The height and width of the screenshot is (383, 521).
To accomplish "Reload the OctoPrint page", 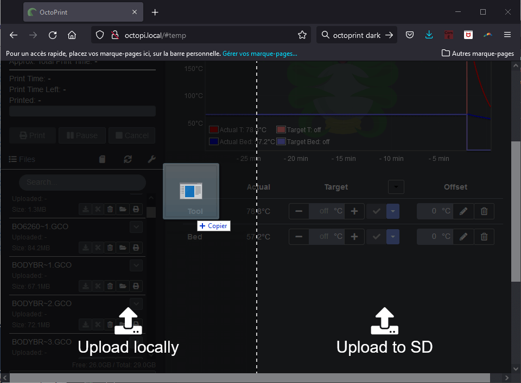I will (53, 35).
